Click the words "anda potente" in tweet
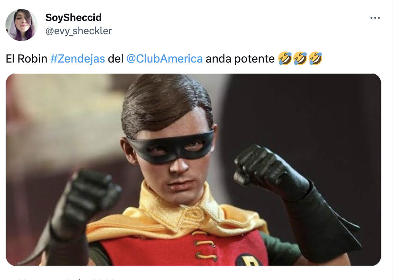The height and width of the screenshot is (280, 394). pos(240,59)
